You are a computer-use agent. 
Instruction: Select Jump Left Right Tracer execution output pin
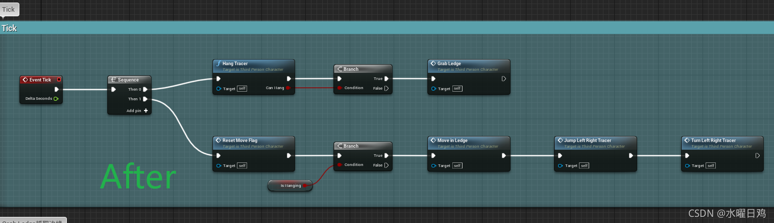click(x=630, y=155)
